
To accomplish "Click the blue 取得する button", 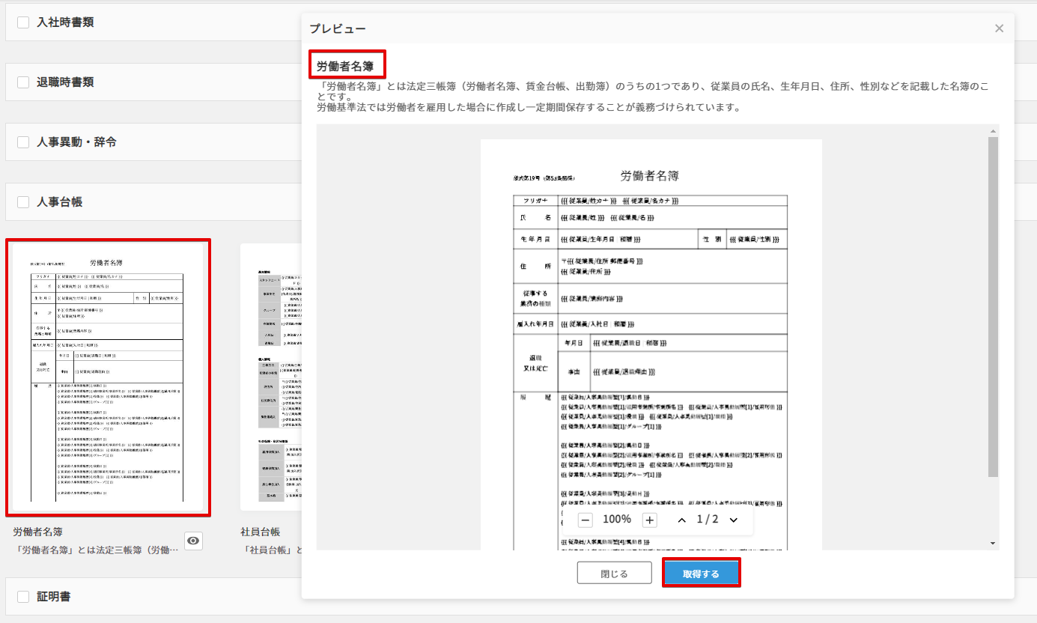I will click(x=701, y=574).
